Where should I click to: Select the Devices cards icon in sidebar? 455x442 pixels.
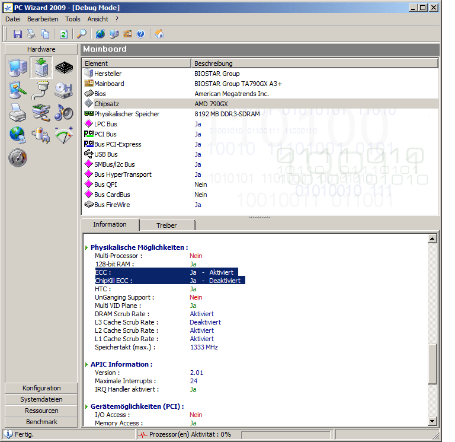(41, 113)
